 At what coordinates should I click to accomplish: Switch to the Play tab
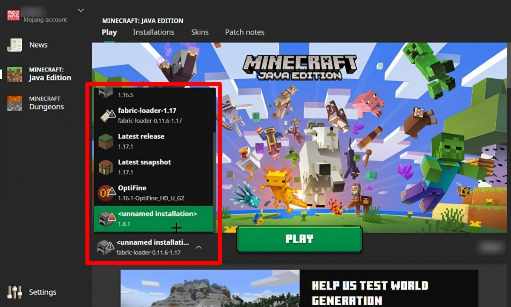pos(109,32)
